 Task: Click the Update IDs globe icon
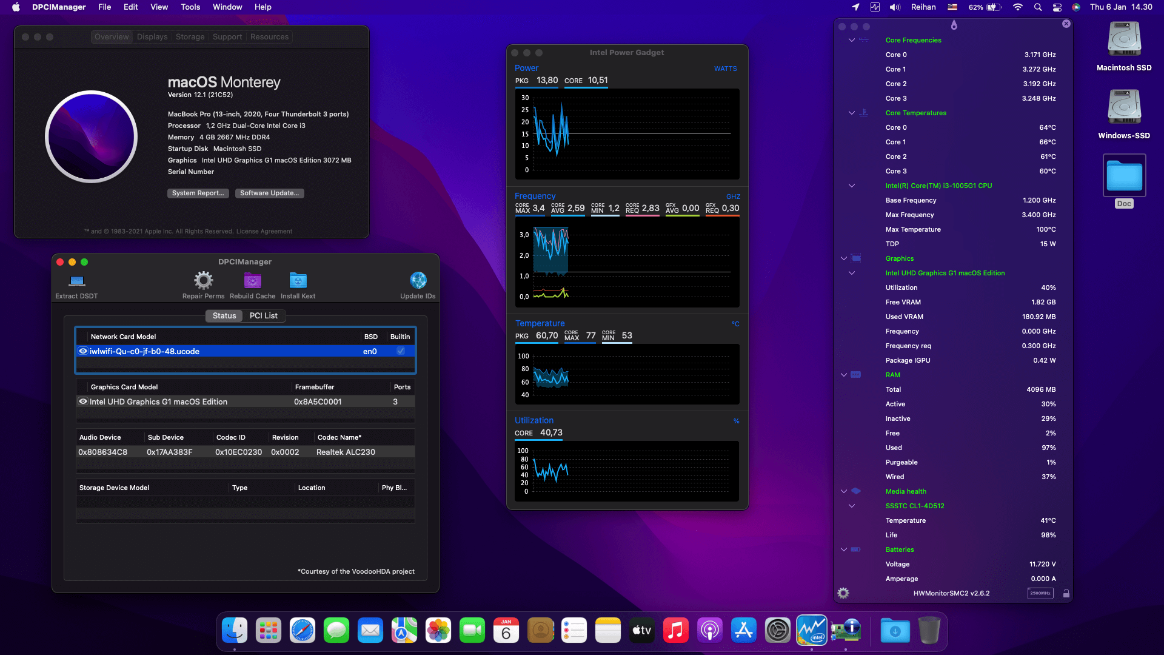(x=418, y=280)
